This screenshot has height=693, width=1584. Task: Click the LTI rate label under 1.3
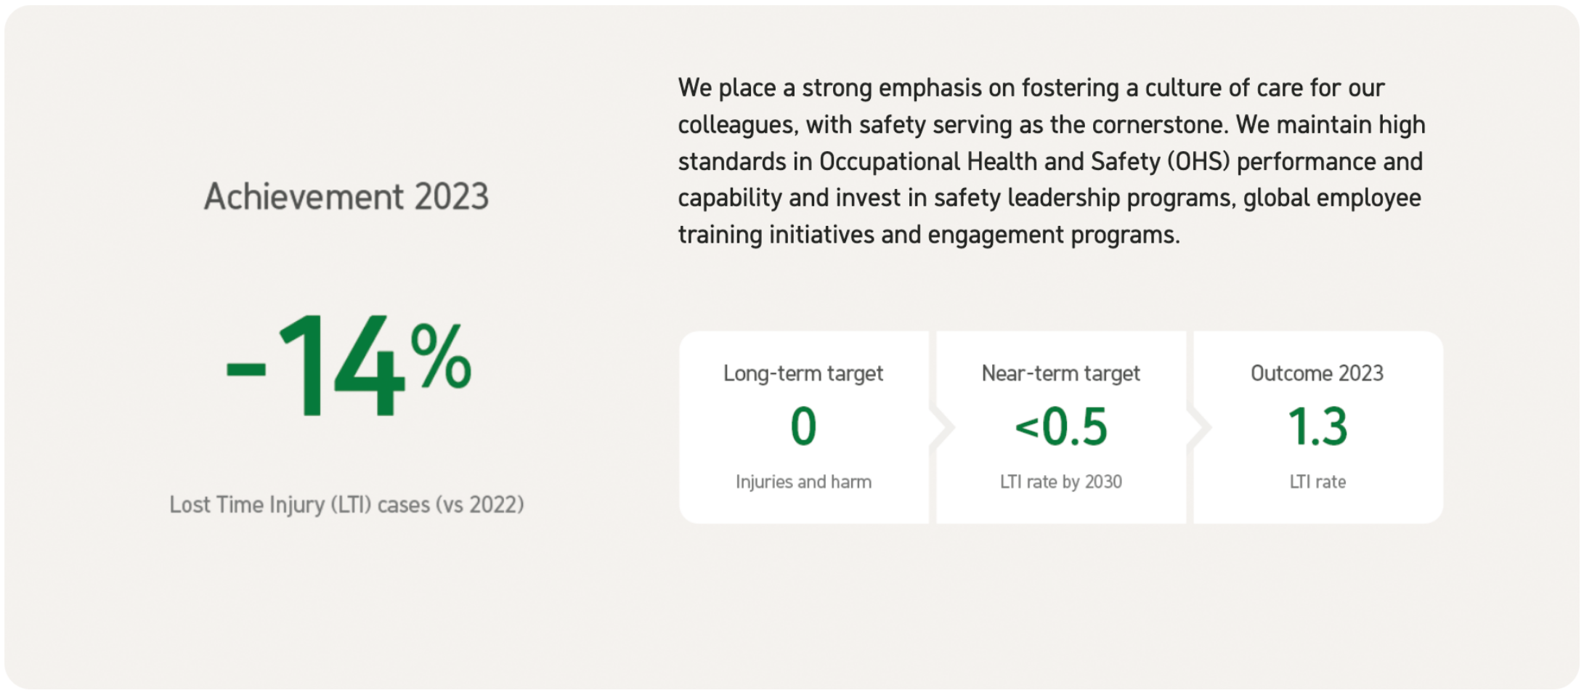(1318, 482)
